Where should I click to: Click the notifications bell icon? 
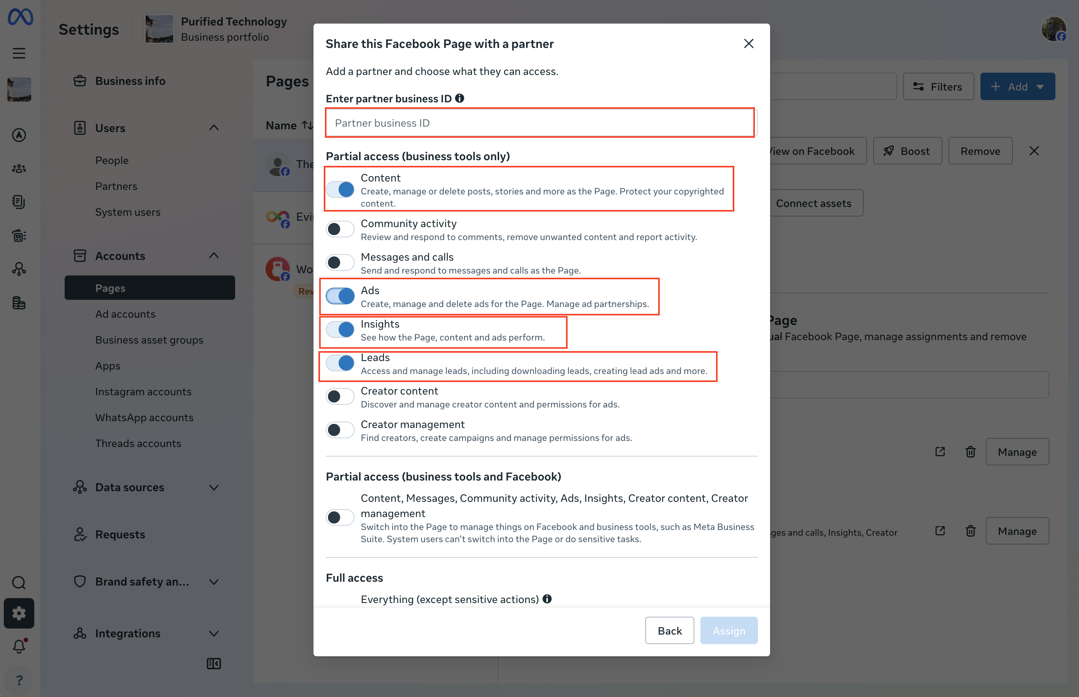coord(19,646)
